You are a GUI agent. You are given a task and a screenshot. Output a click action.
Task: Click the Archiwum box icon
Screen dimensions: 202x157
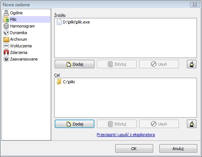6,39
